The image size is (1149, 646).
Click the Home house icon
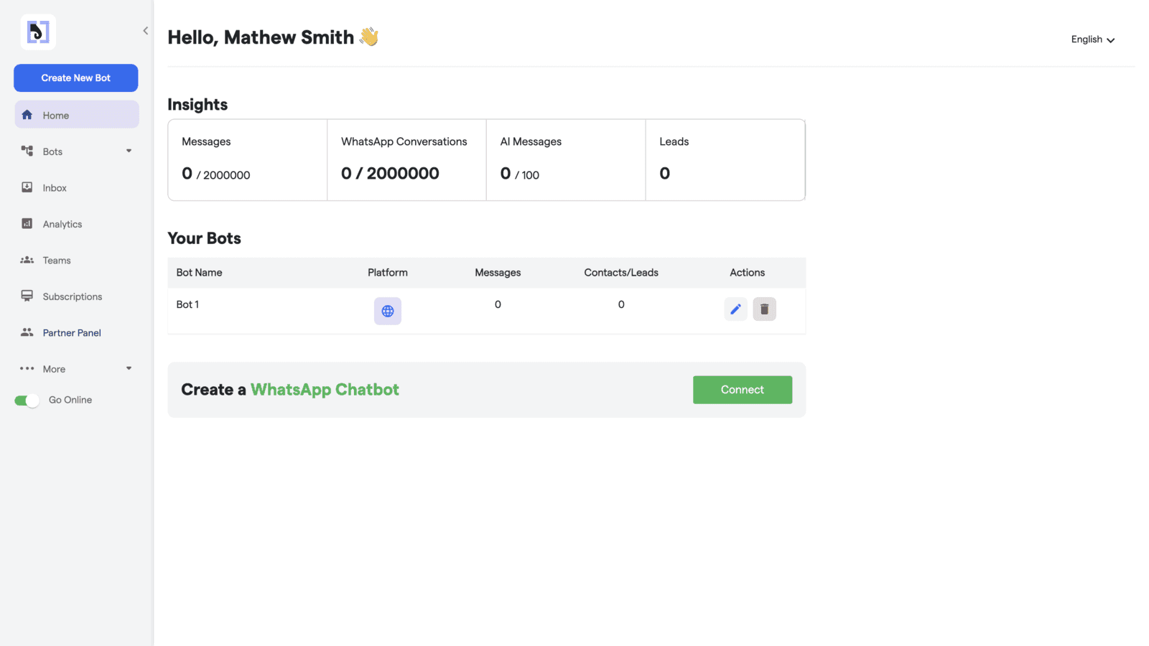tap(27, 115)
